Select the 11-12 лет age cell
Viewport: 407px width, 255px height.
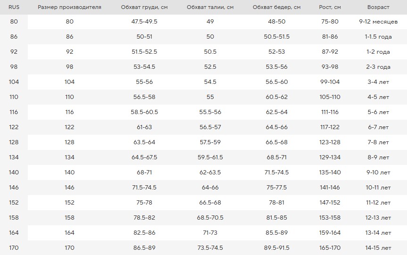[x=378, y=202]
